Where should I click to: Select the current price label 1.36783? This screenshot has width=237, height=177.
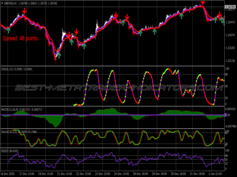point(230,7)
